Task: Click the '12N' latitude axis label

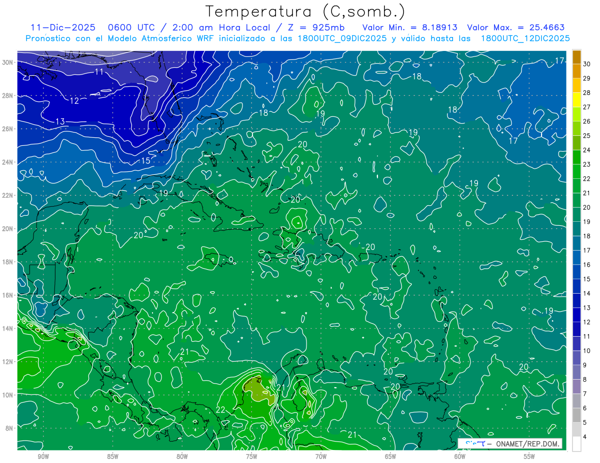Action: point(8,362)
